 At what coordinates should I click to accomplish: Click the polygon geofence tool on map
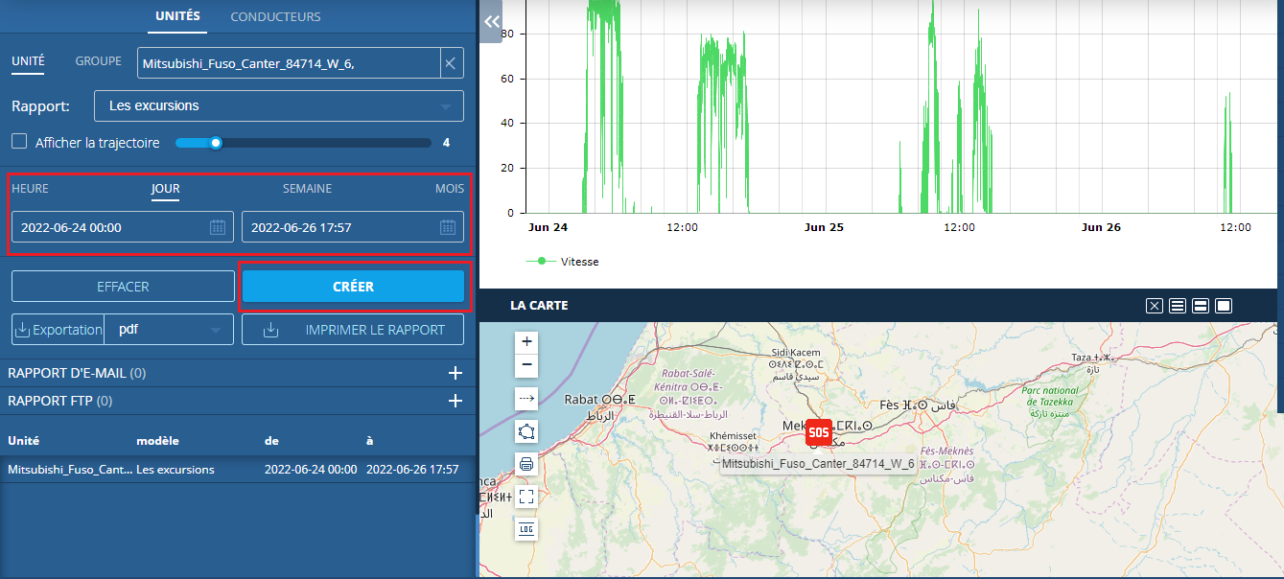(526, 431)
